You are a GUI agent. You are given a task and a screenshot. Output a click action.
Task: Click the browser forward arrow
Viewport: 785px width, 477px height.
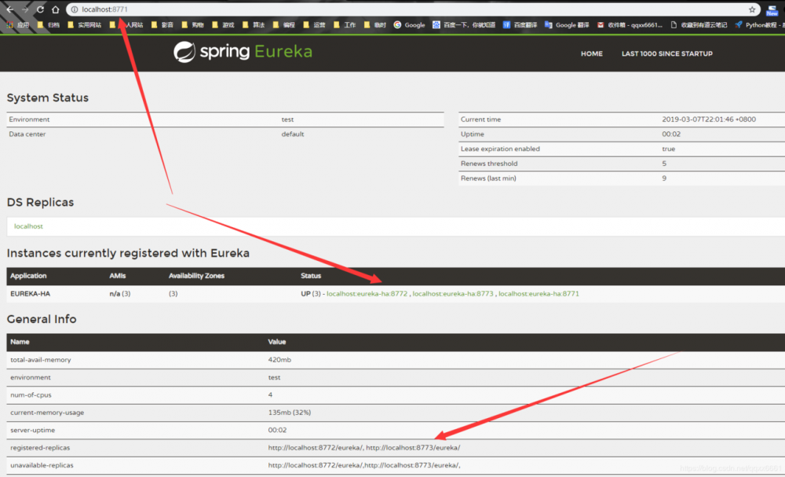25,9
